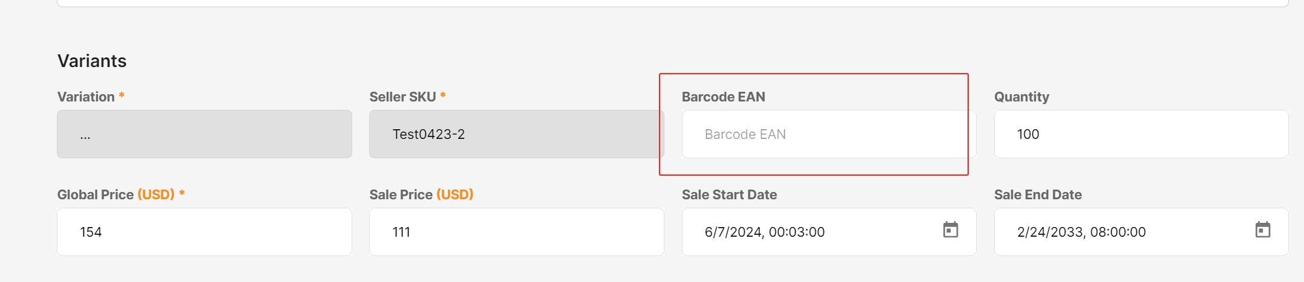Click the orange USD tag beside Sale Price
This screenshot has width=1304, height=282.
pos(455,194)
